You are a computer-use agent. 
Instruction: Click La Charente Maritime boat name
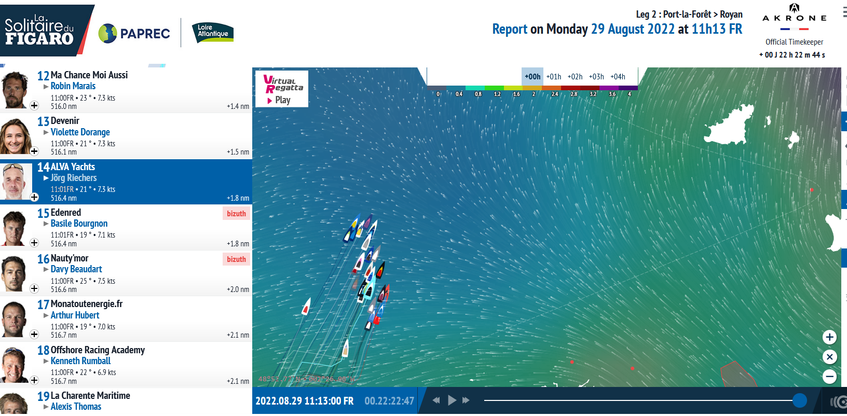pyautogui.click(x=90, y=396)
